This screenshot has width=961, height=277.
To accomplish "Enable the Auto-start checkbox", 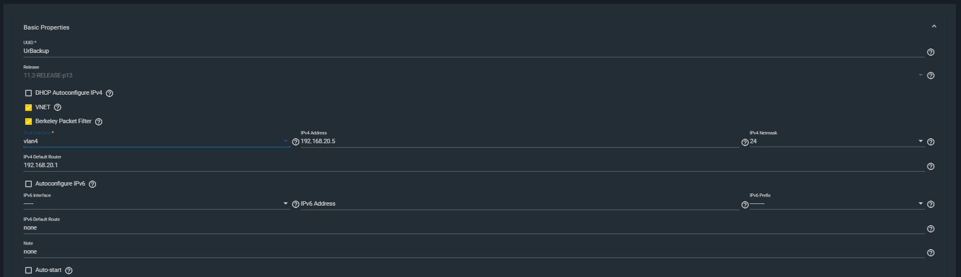I will [29, 270].
